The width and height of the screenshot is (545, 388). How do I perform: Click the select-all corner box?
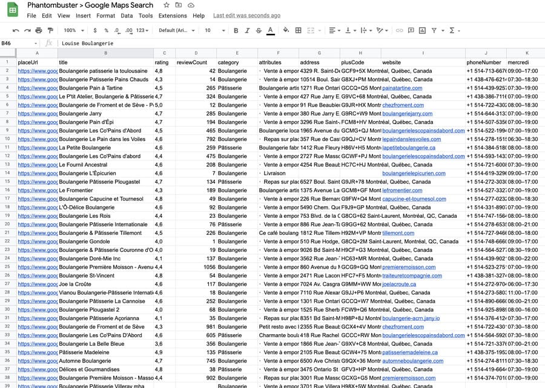coord(8,53)
